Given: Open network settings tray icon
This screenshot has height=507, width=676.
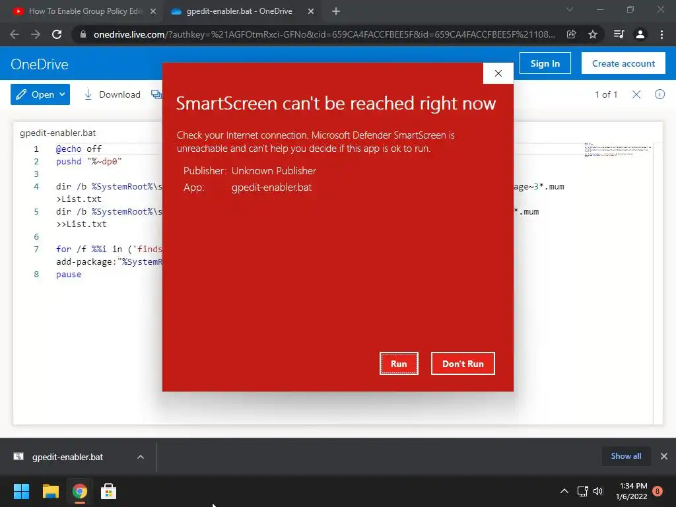Looking at the screenshot, I should click(x=583, y=491).
